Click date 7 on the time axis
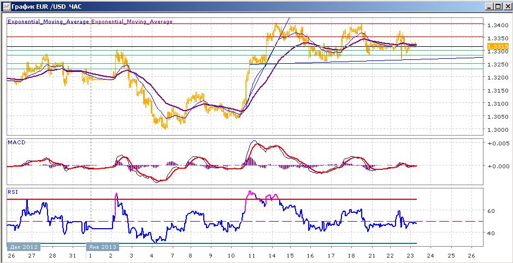513x263 pixels. (x=172, y=255)
